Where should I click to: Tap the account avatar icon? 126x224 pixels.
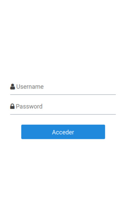(x=13, y=87)
